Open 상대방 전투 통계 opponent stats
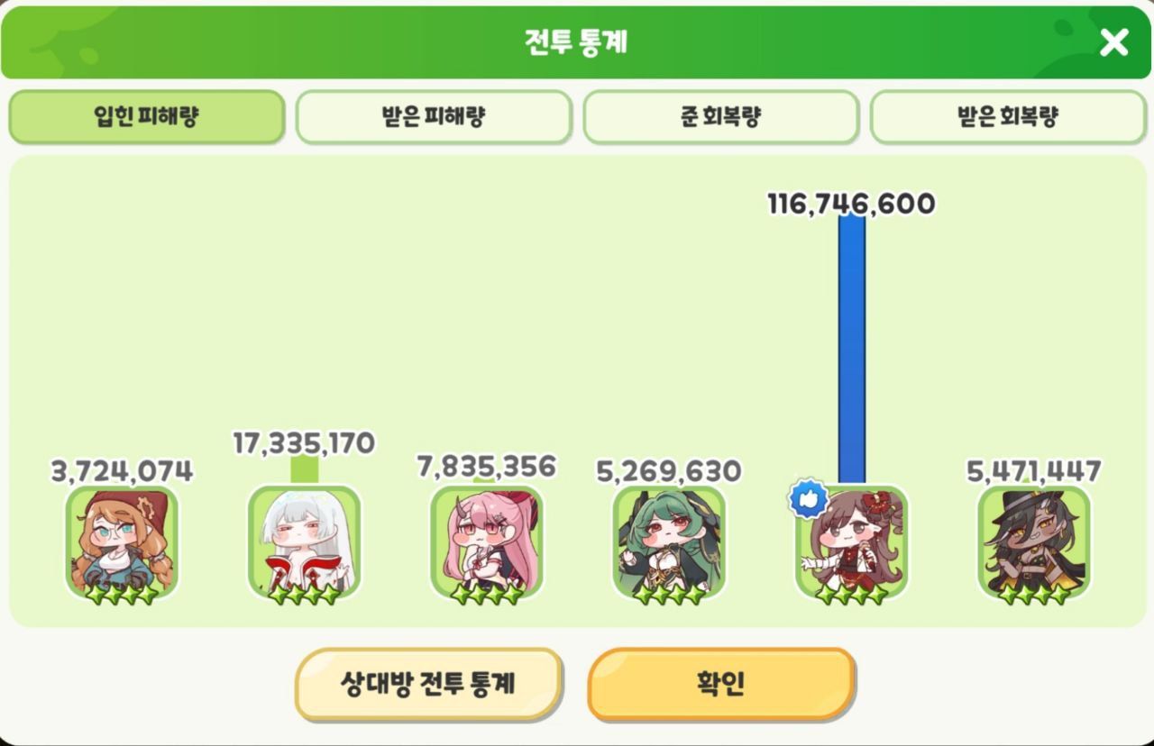Viewport: 1154px width, 746px height. [428, 684]
